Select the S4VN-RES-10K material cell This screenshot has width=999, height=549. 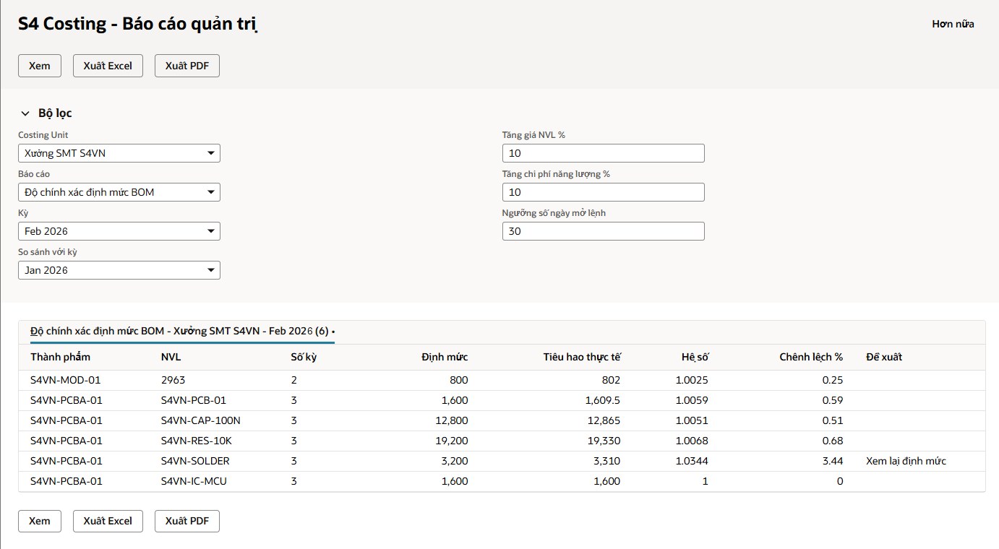pos(197,441)
